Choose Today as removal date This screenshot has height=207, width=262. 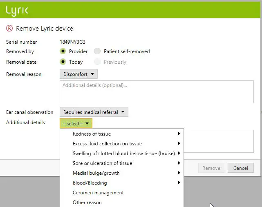point(63,62)
